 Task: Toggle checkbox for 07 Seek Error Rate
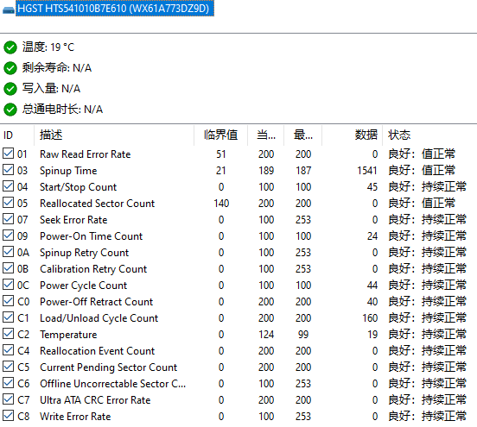tap(9, 219)
